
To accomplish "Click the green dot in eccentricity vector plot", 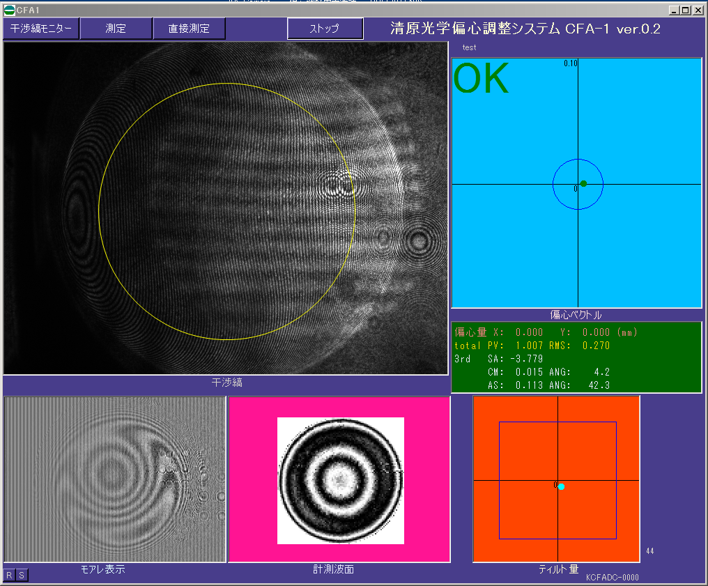I will click(x=583, y=183).
